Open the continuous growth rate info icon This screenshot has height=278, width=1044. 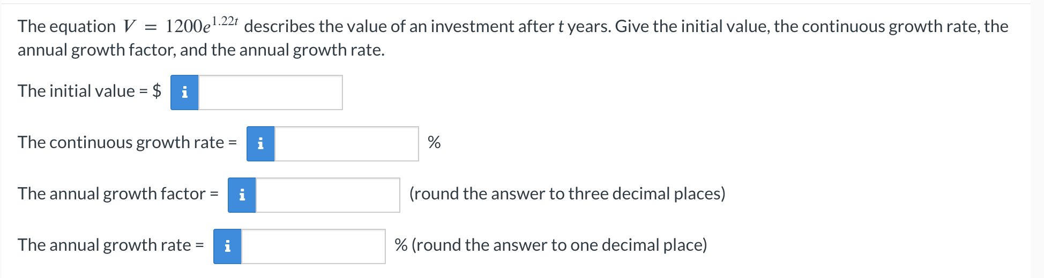click(260, 144)
